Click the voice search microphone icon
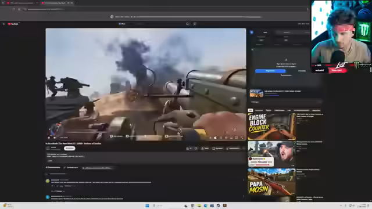 coord(195,24)
